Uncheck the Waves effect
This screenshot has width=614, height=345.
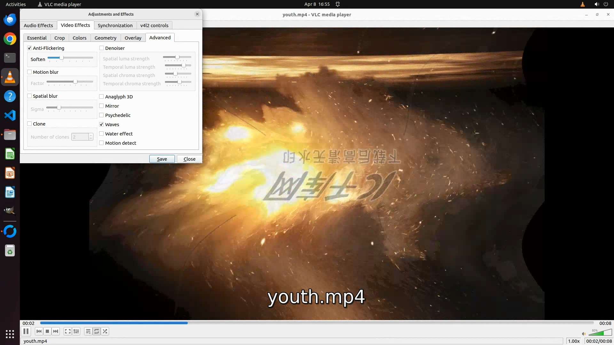point(101,124)
